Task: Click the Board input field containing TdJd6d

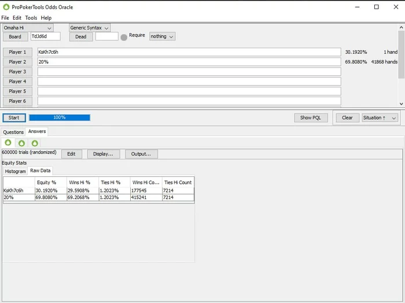Action: [46, 36]
